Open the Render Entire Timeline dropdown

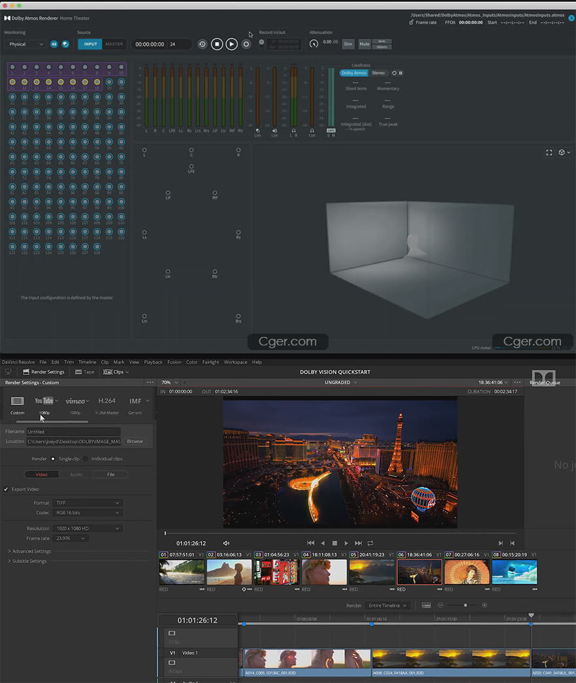point(387,606)
